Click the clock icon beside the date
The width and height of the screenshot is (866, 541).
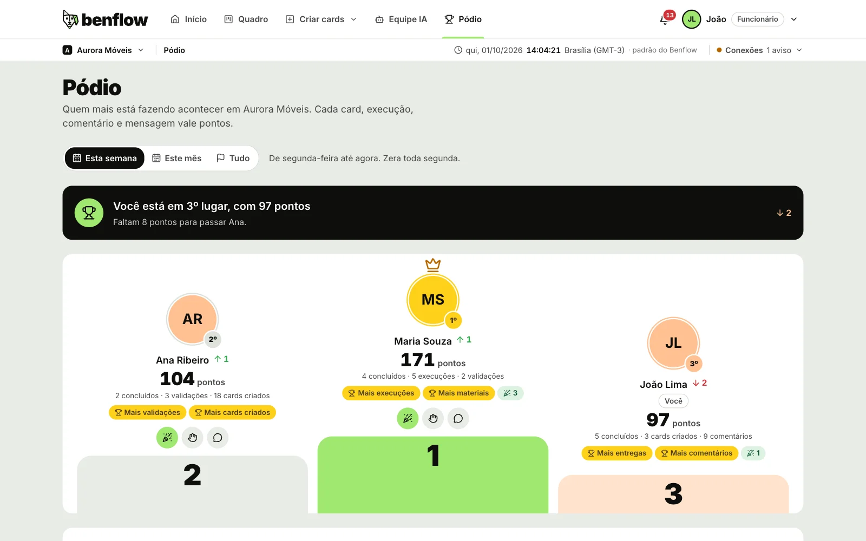tap(458, 50)
